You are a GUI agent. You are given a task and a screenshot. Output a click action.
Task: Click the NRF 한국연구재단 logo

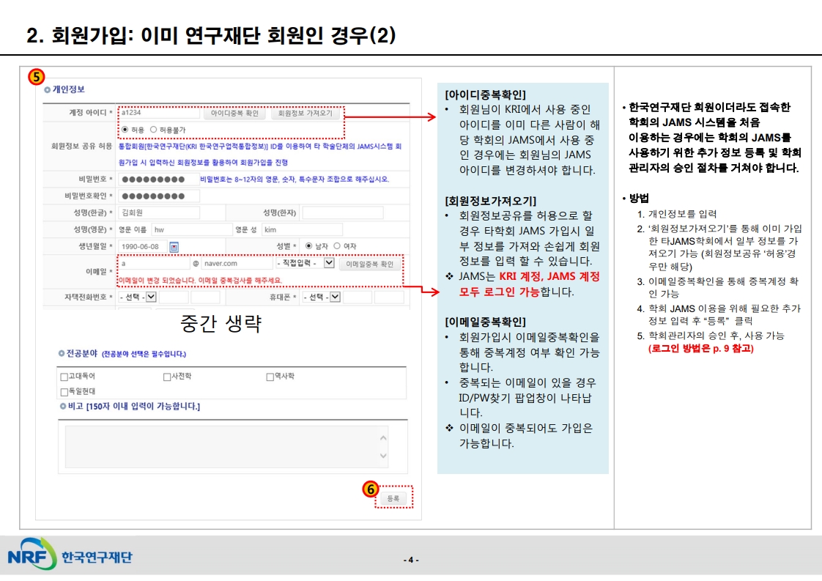click(x=70, y=555)
